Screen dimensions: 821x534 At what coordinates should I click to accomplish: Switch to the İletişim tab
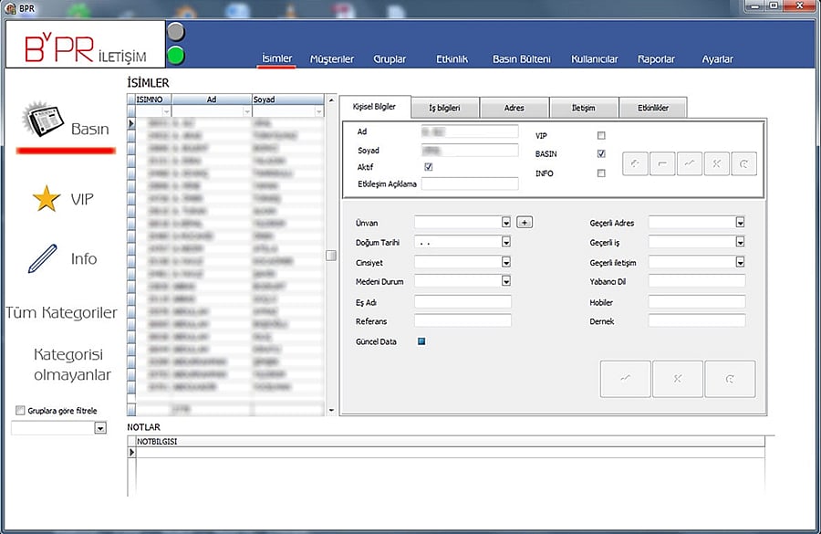click(583, 108)
